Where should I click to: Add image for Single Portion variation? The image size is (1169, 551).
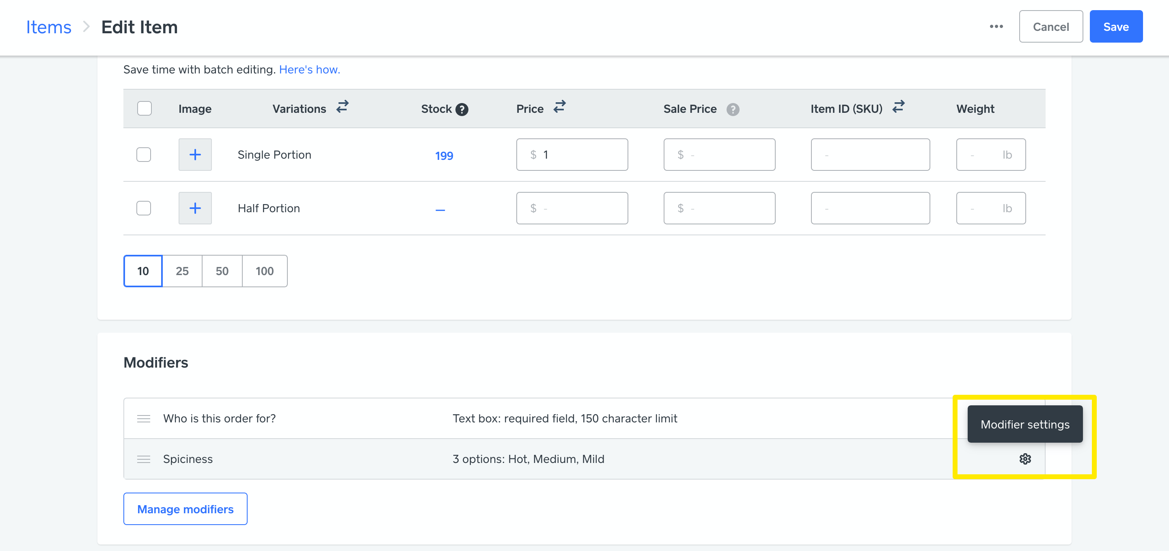[195, 155]
